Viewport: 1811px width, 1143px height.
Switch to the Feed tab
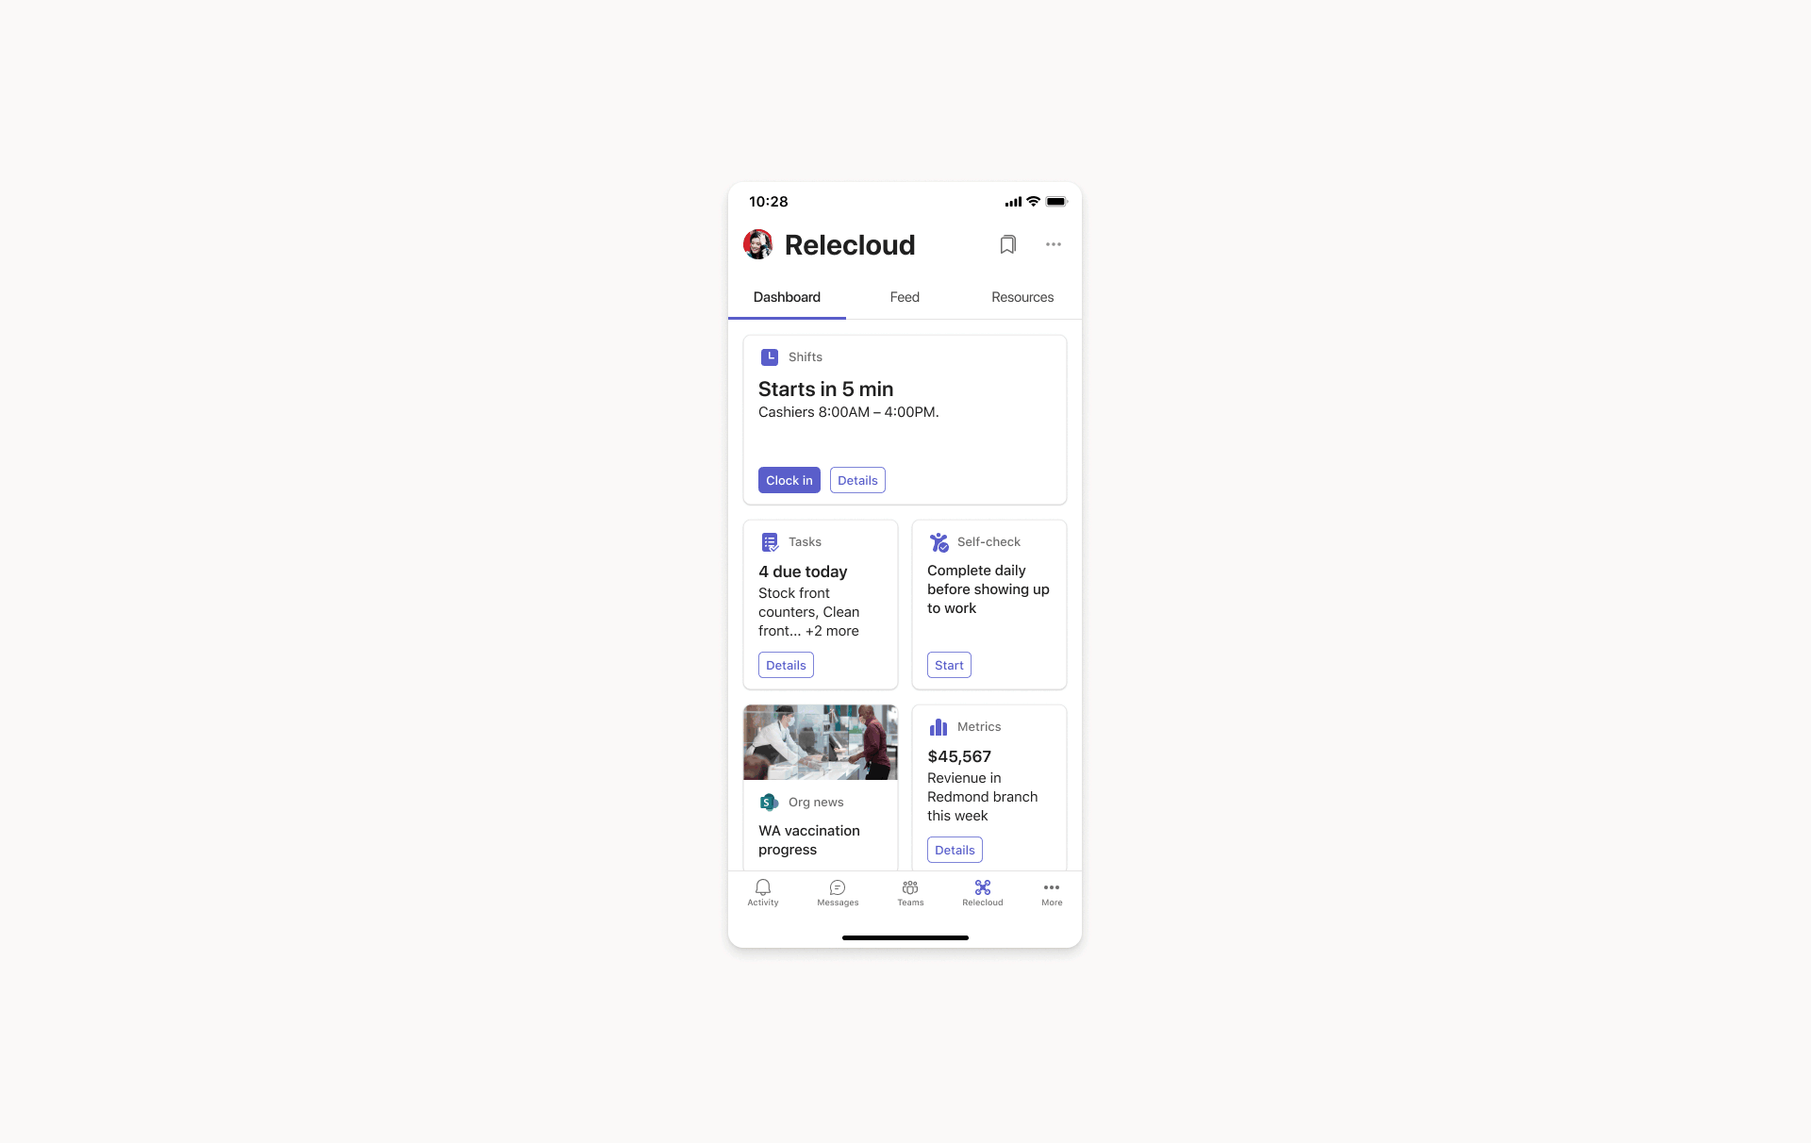tap(905, 296)
